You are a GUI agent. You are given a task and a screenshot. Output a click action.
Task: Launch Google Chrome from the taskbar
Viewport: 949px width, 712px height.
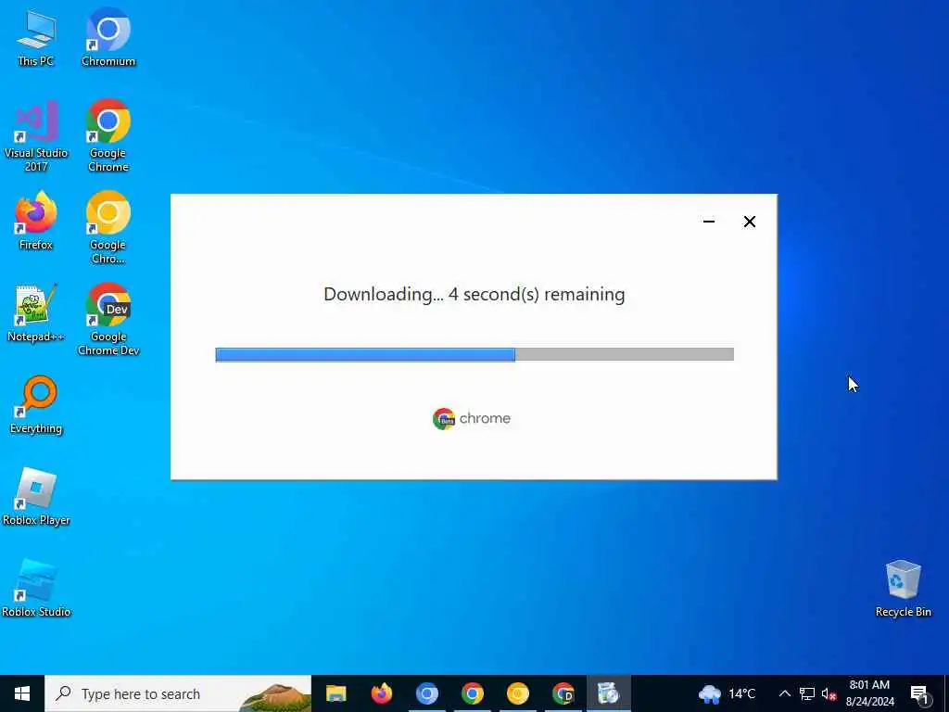pos(472,693)
